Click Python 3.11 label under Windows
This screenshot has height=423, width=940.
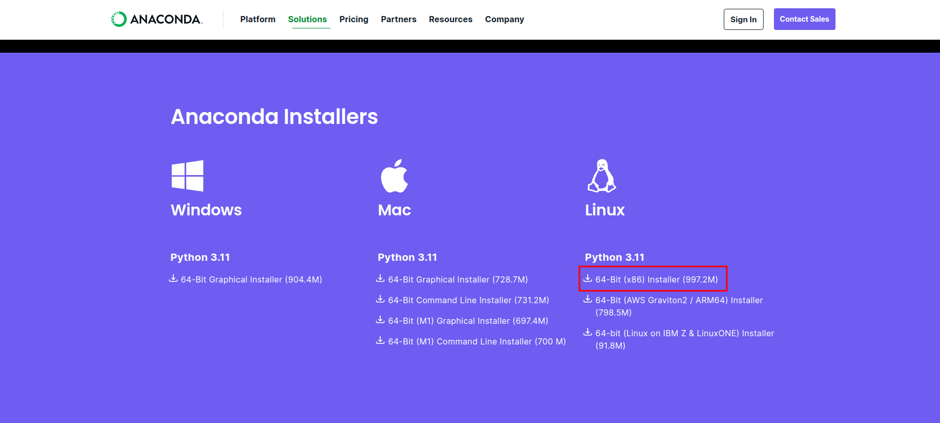tap(200, 257)
